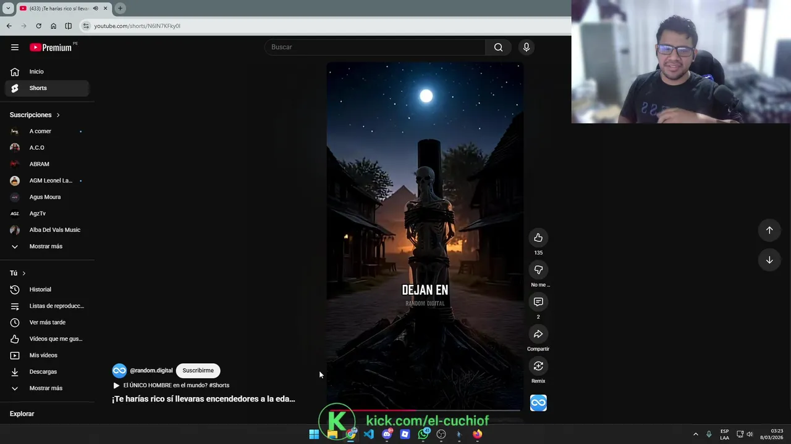Image resolution: width=791 pixels, height=444 pixels.
Task: Expand Mostrar más under Tú section
Action: [47, 388]
